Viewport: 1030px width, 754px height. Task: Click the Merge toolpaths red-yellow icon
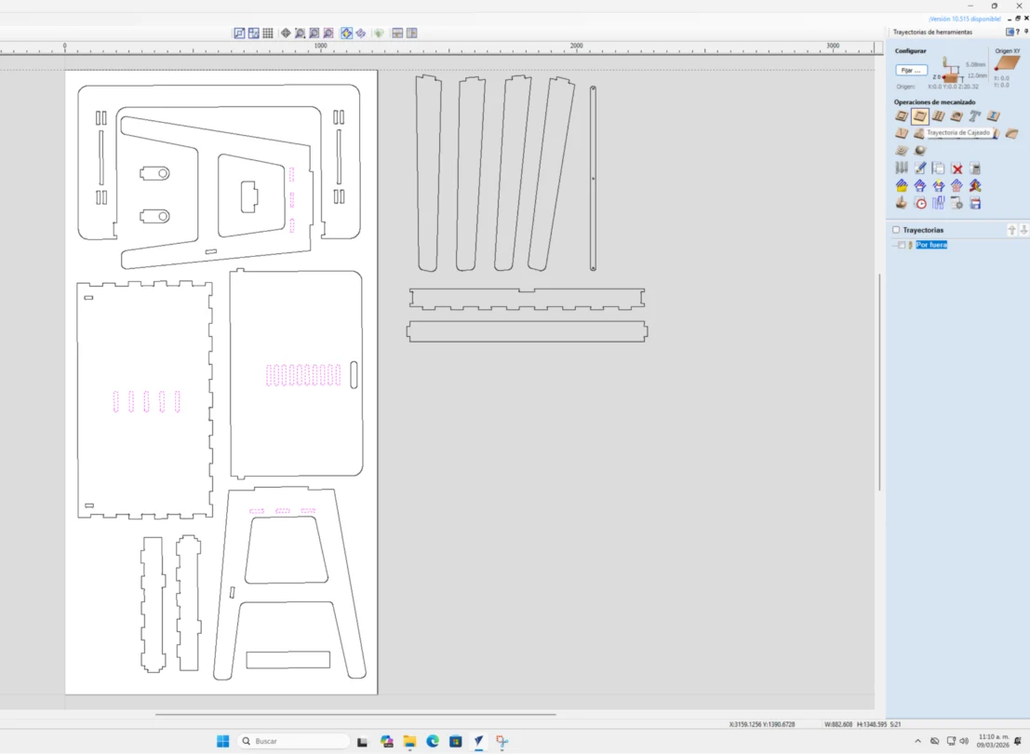coord(975,186)
